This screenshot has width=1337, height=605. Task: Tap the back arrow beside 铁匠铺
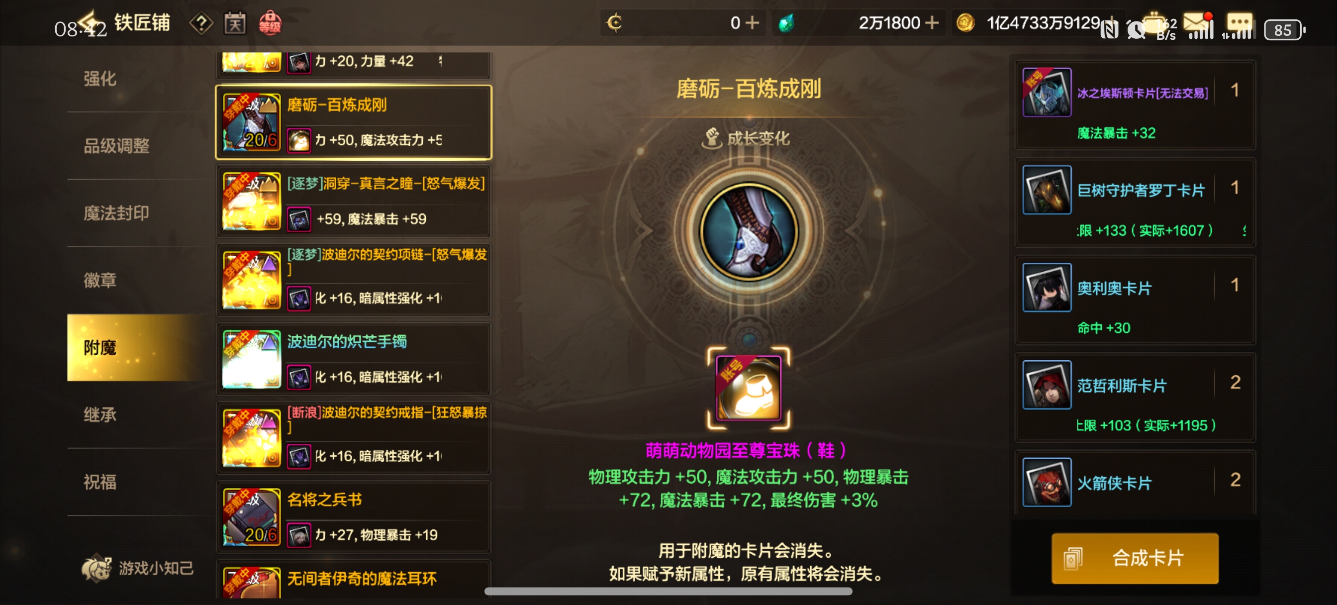pos(88,22)
